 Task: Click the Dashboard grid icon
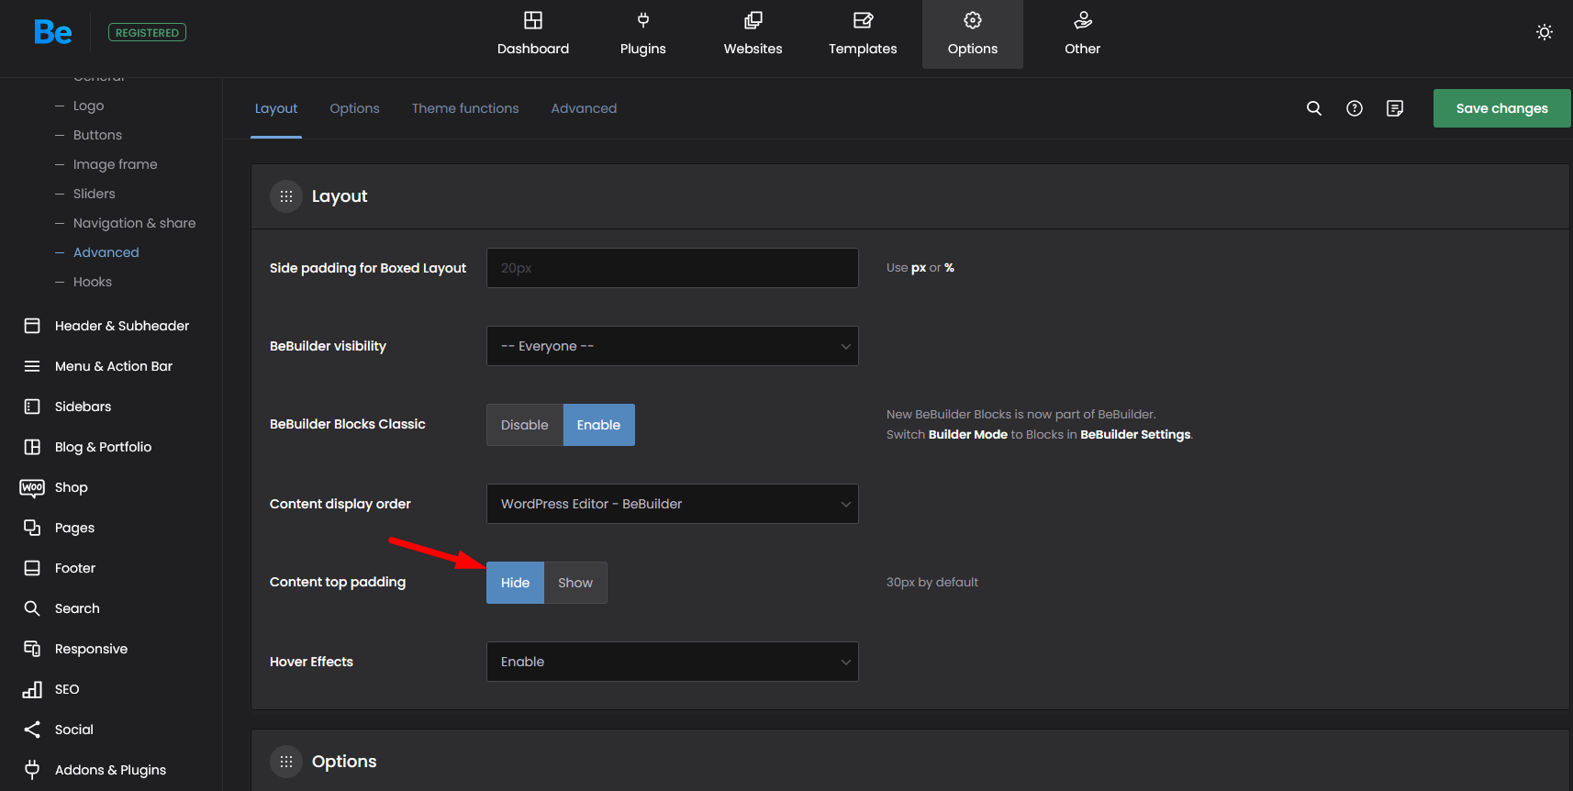(533, 20)
